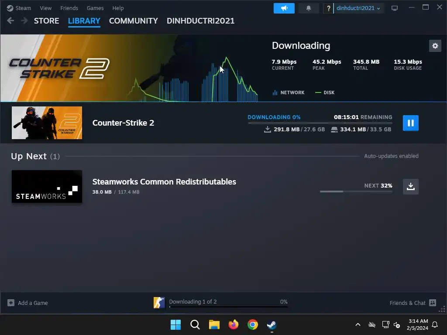Show hidden system tray icons

pyautogui.click(x=358, y=325)
